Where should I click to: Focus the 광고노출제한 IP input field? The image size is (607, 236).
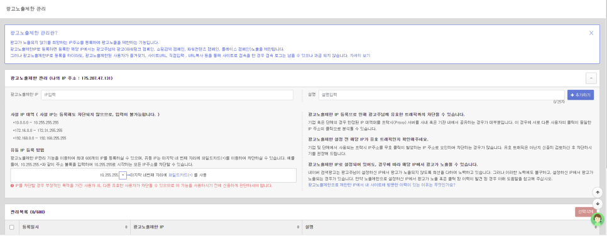click(167, 95)
